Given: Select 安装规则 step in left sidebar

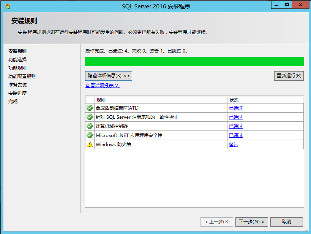Looking at the screenshot, I should coord(17,51).
